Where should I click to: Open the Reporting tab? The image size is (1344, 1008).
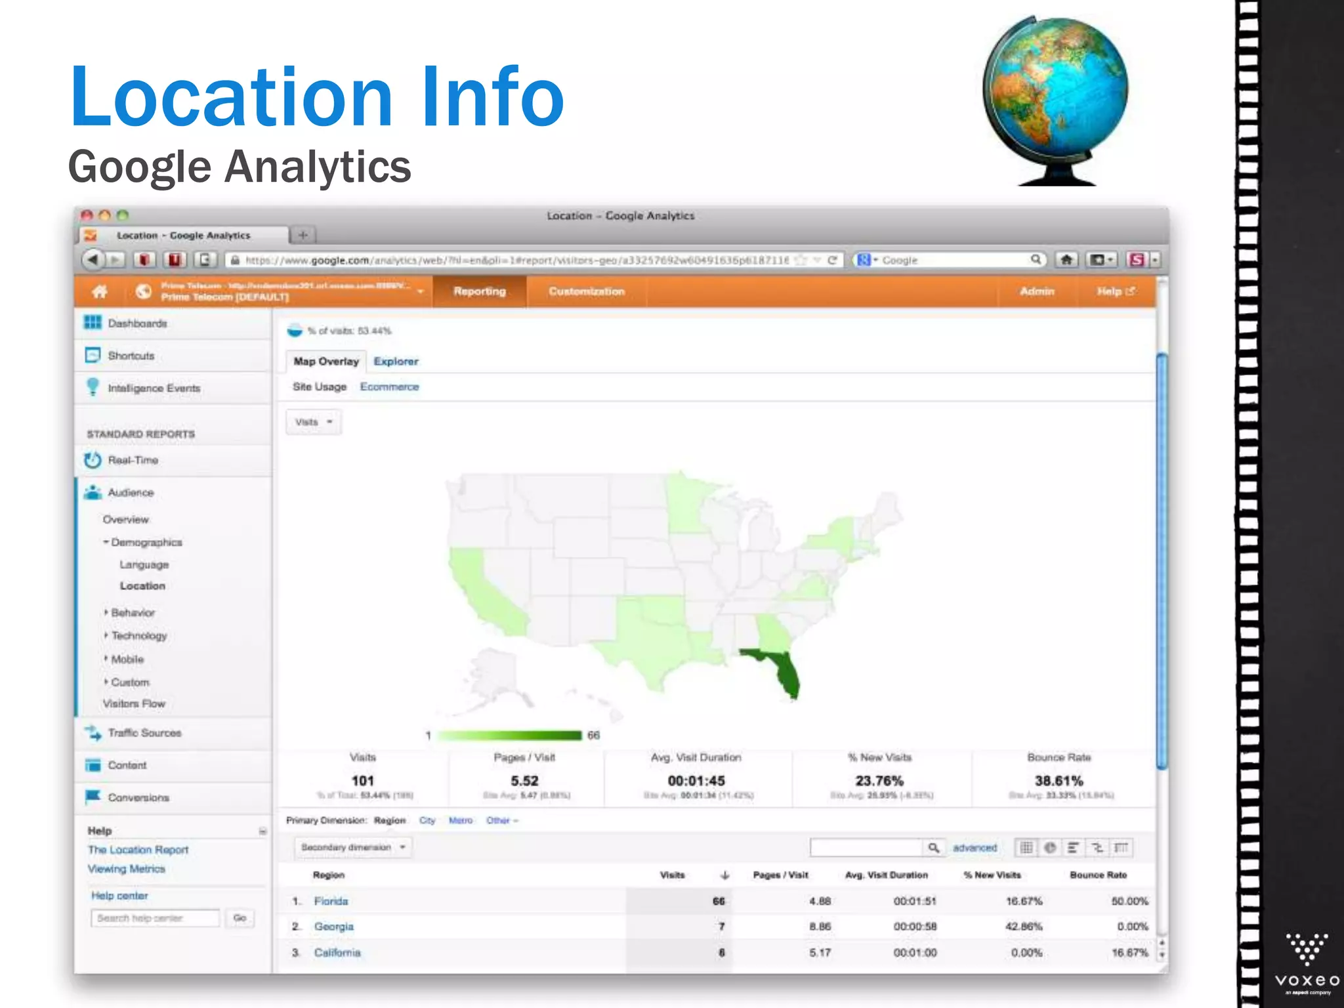pos(480,291)
